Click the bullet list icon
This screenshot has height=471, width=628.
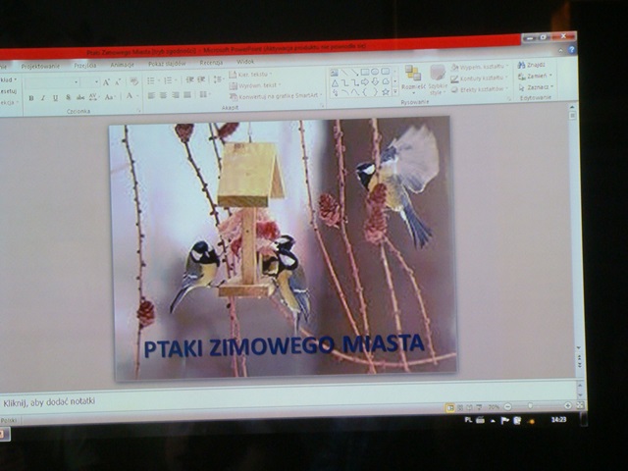tap(151, 79)
